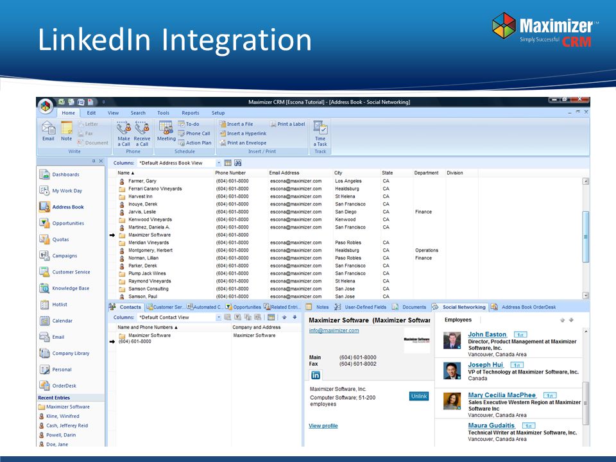Open the Quick Access toolbar customize arrow
The height and width of the screenshot is (462, 616).
point(104,102)
